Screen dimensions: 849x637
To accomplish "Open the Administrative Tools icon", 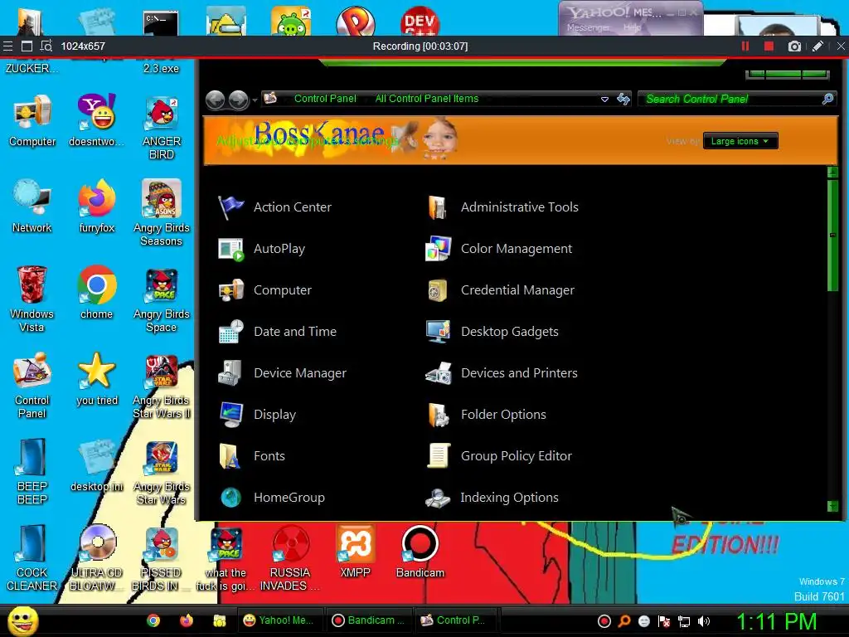I will 438,207.
